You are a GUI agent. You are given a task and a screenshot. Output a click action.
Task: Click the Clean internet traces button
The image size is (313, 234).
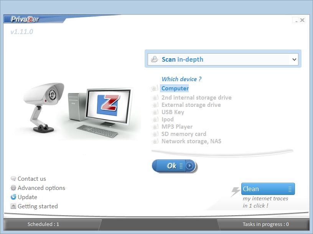(268, 189)
